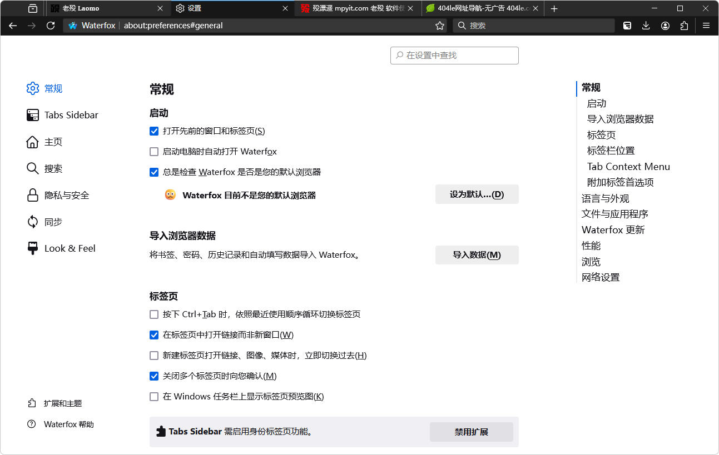This screenshot has width=719, height=455.
Task: Open the account profile icon
Action: pos(665,26)
